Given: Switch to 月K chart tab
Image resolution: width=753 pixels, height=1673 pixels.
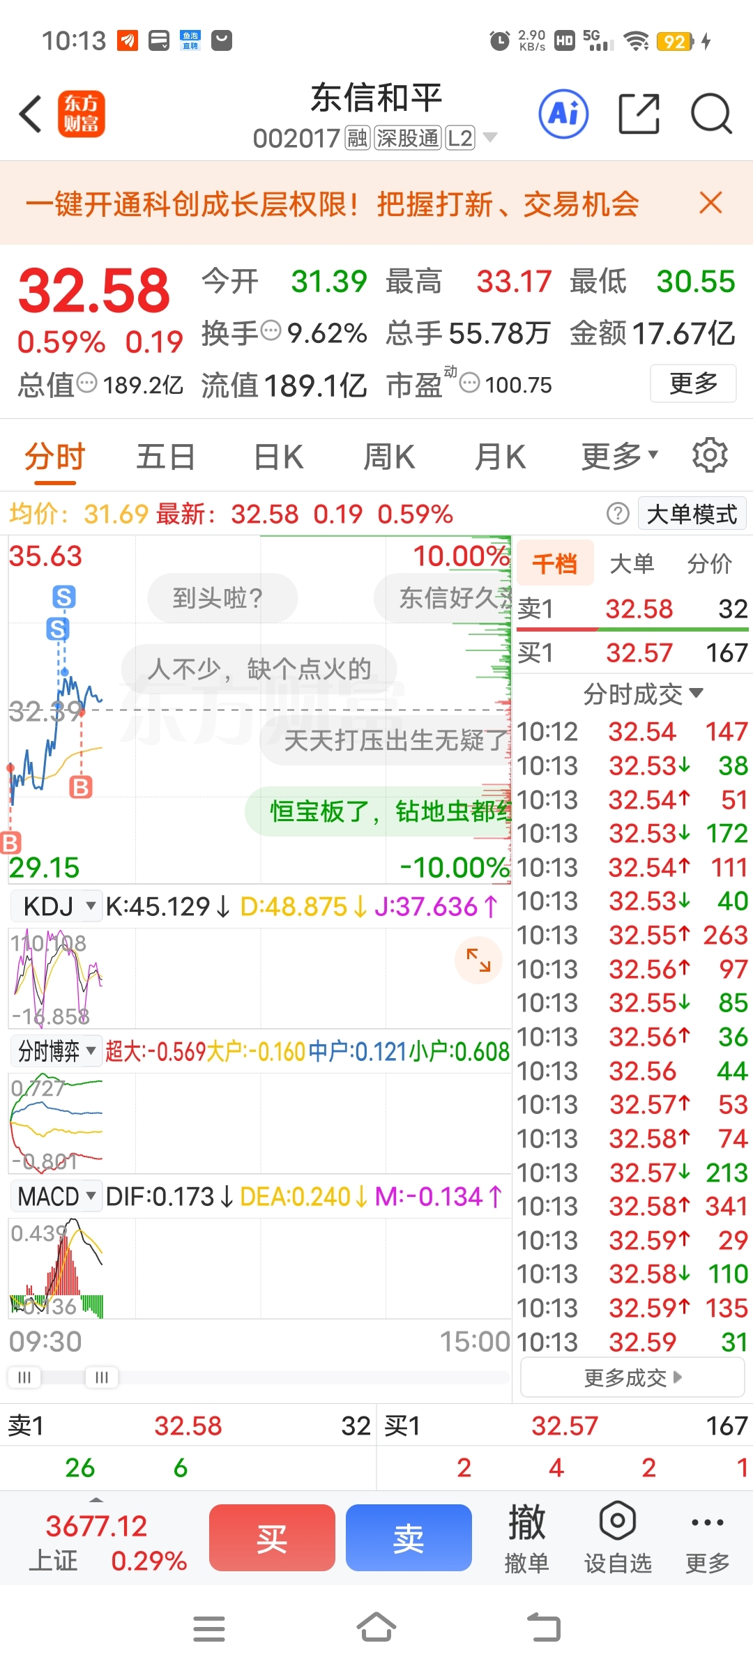Looking at the screenshot, I should pos(499,457).
